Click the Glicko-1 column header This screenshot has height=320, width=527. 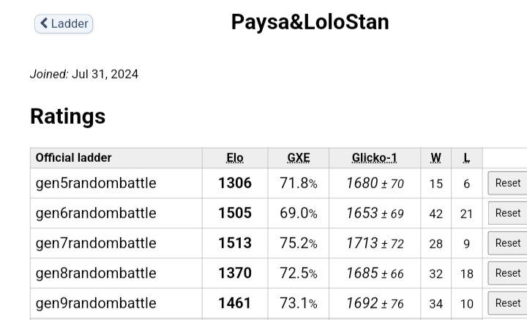pos(374,157)
